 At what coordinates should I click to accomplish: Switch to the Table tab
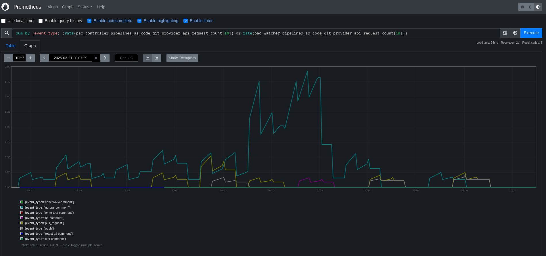[x=11, y=46]
